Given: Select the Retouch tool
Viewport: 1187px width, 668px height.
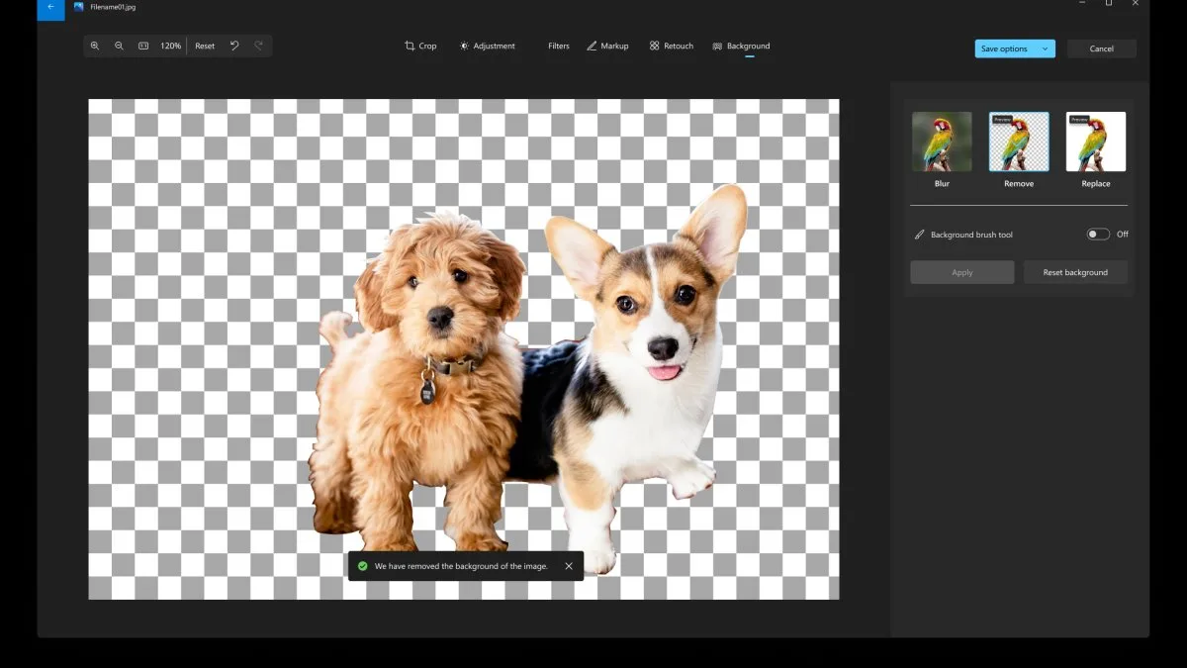Looking at the screenshot, I should 672,47.
